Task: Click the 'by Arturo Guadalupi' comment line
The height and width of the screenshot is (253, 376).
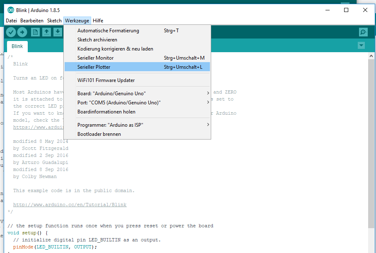Action: [x=41, y=162]
